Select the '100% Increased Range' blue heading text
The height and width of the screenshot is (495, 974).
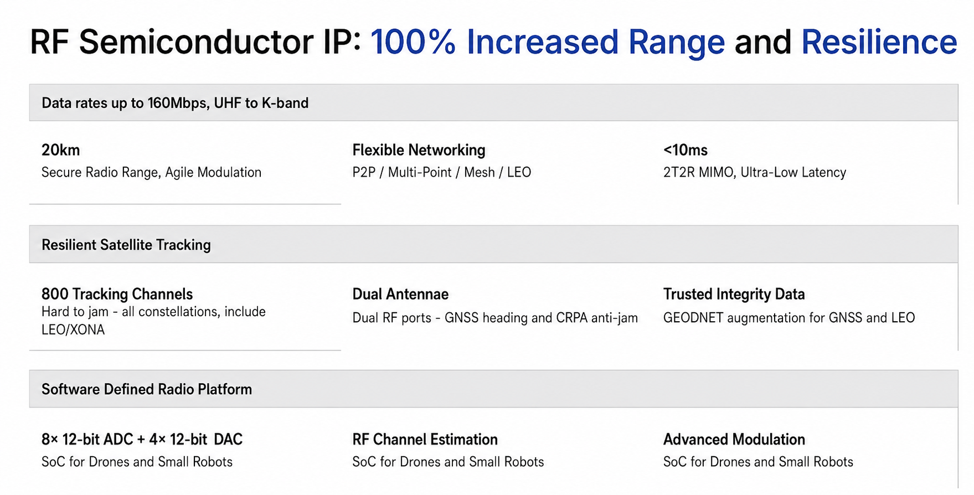pos(547,42)
